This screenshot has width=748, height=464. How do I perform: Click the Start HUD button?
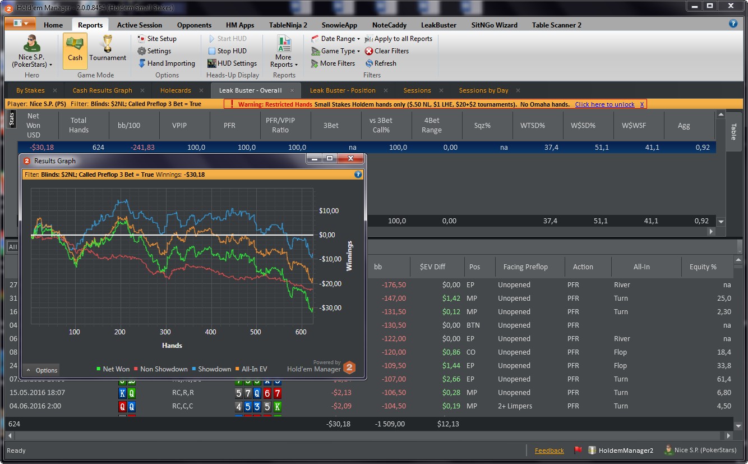pos(227,39)
